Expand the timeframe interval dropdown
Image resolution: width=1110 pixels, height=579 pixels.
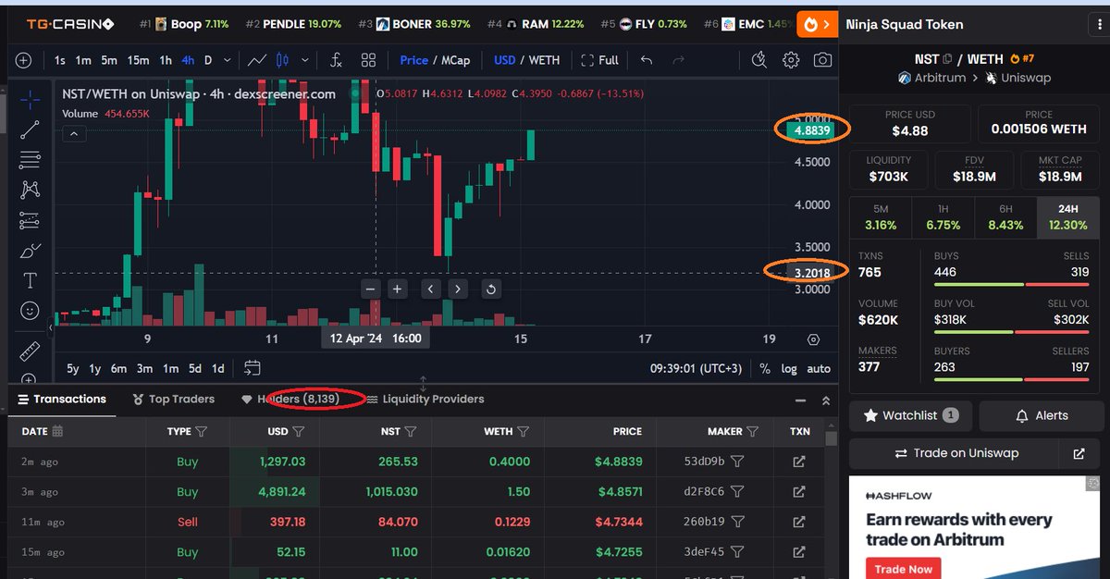point(229,60)
